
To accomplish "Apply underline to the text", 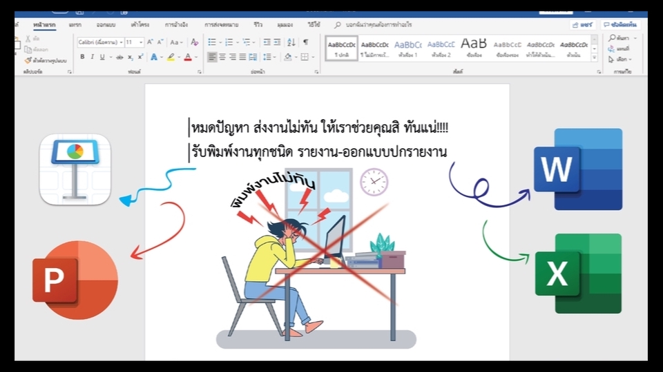I will [102, 57].
